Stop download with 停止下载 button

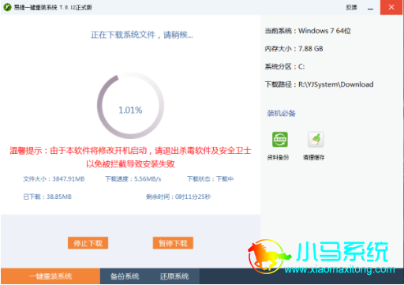[88, 243]
